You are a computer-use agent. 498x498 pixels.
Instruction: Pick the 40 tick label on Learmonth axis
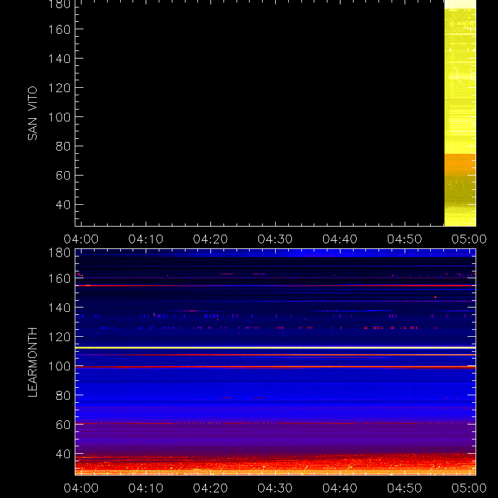pos(63,454)
